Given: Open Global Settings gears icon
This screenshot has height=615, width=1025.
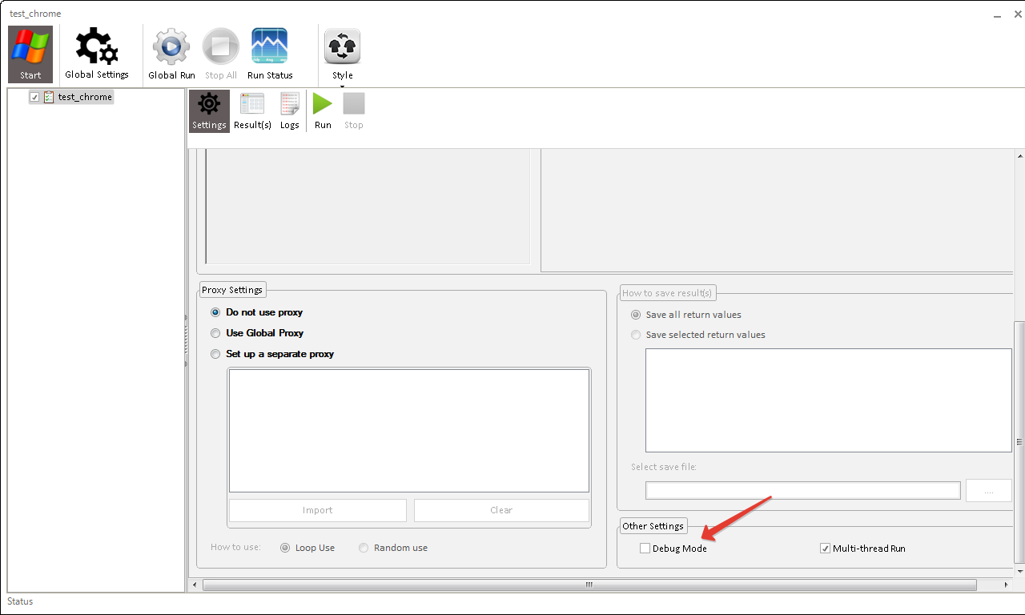Looking at the screenshot, I should tap(97, 48).
